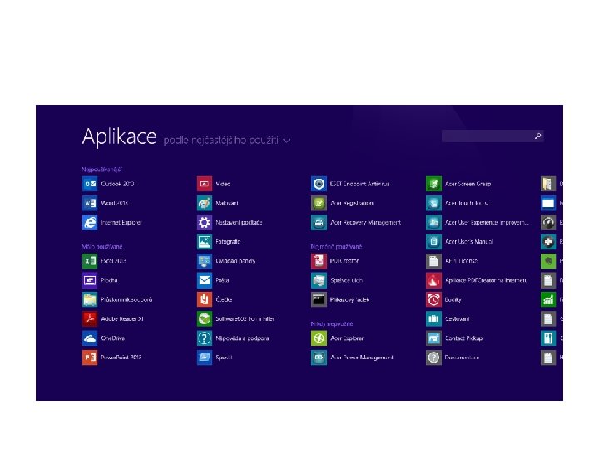Open Acer User Experience Improvement app
Image resolution: width=599 pixels, height=449 pixels.
point(478,222)
